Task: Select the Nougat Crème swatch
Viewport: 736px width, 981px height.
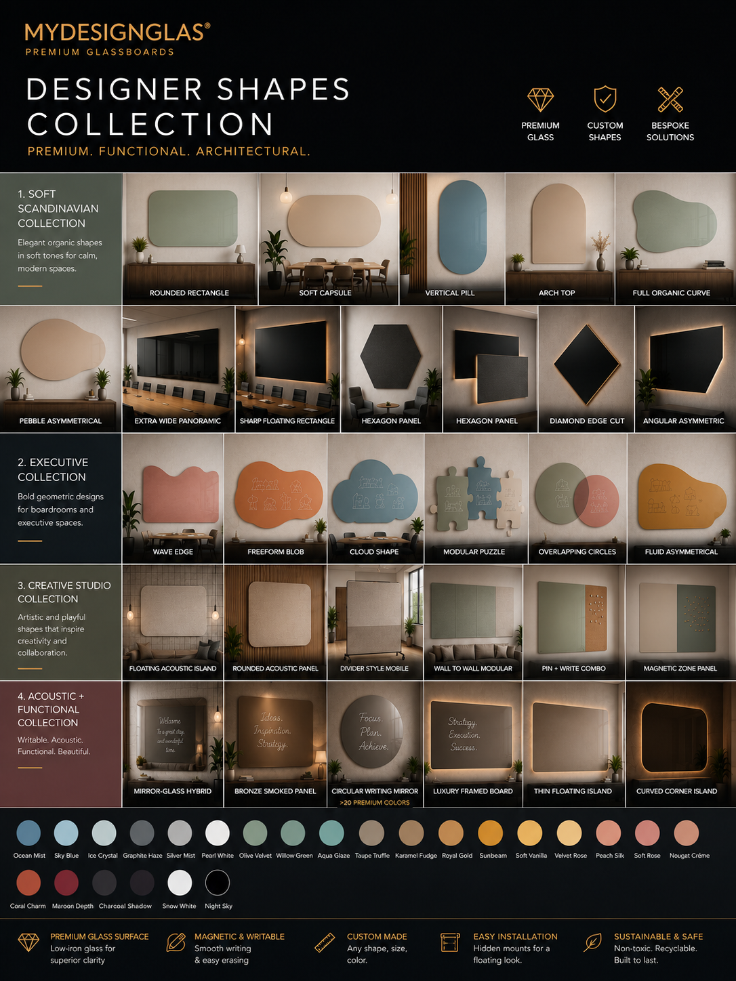Action: click(687, 833)
